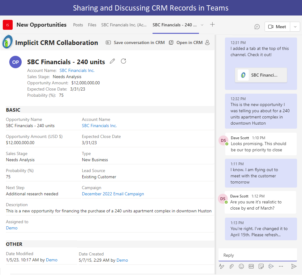Open text formatting options in reply
Viewport: 302px width, 275px height.
(x=222, y=266)
